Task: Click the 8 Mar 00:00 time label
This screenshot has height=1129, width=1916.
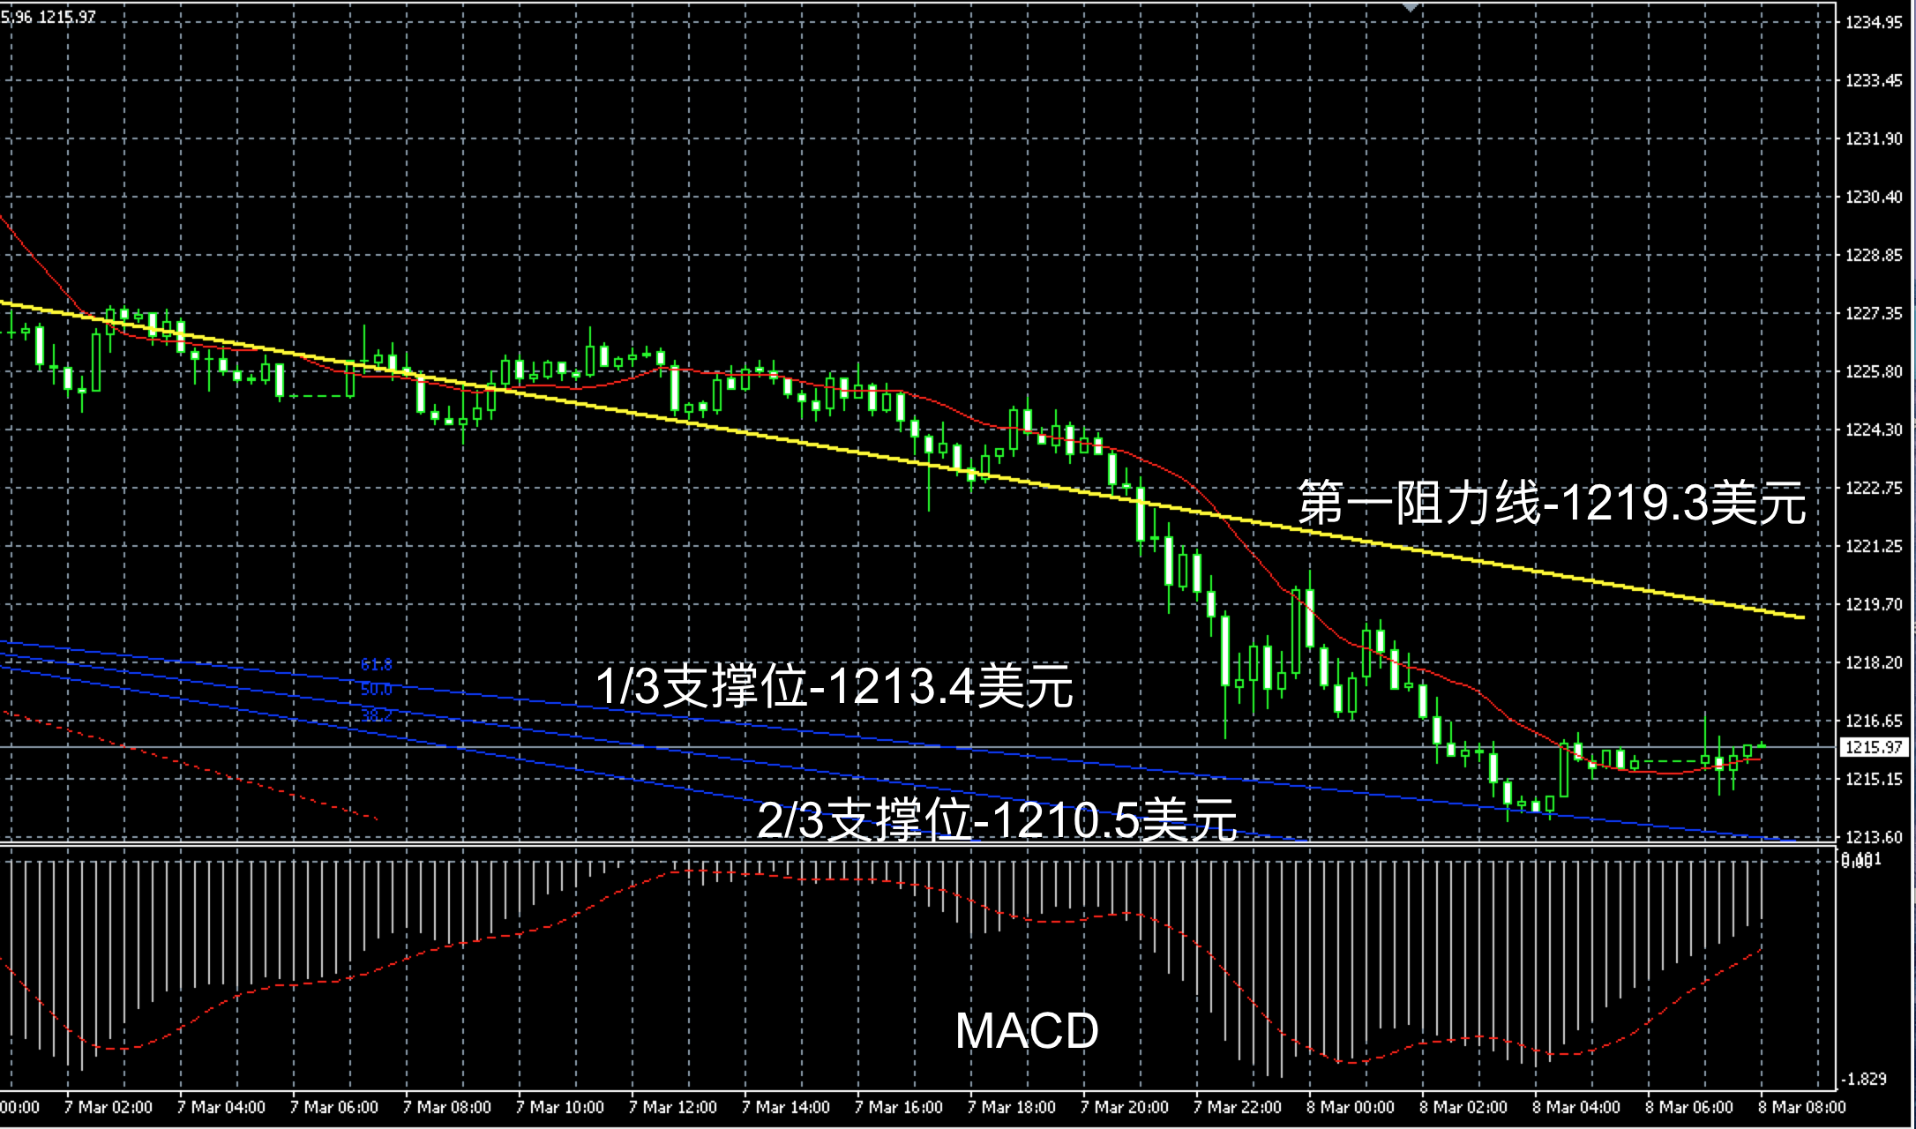Action: click(x=1351, y=1107)
